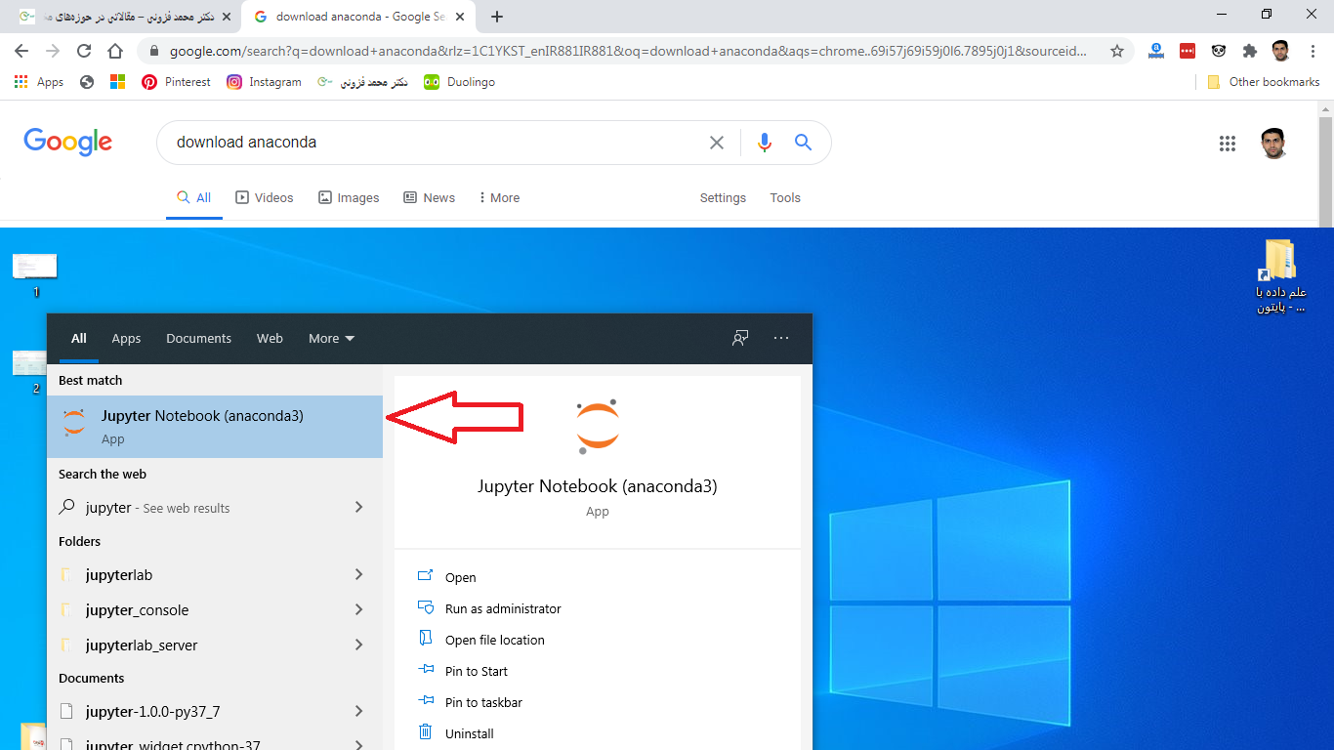The height and width of the screenshot is (750, 1334).
Task: Open Other bookmarks folder
Action: [1264, 82]
